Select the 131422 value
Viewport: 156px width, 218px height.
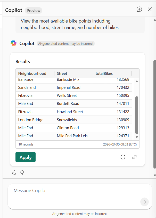click(x=123, y=112)
